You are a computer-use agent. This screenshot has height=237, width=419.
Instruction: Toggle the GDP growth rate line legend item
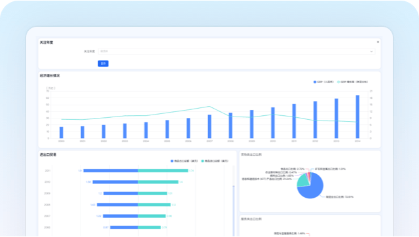[x=352, y=82]
